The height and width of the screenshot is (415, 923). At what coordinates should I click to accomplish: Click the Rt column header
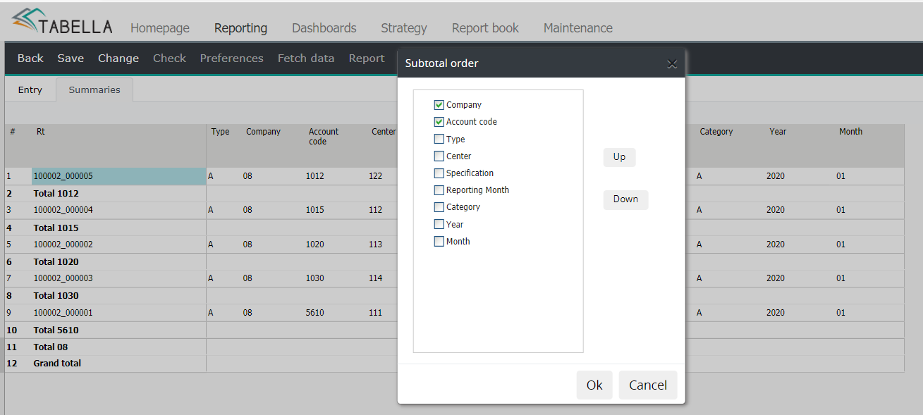41,132
